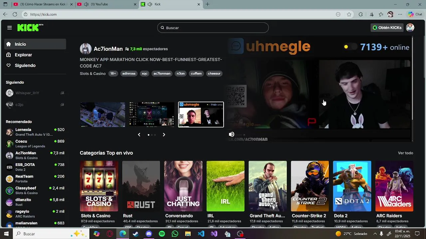Select the uhmegle carousel thumbnail
The image size is (426, 239).
(x=201, y=115)
